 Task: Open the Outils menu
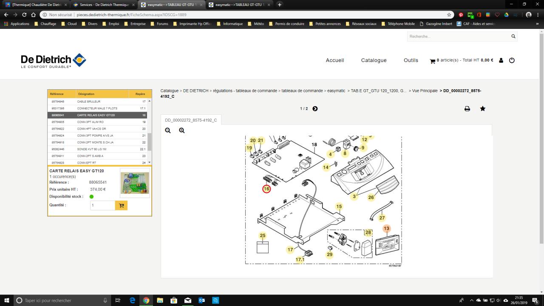[x=411, y=60]
